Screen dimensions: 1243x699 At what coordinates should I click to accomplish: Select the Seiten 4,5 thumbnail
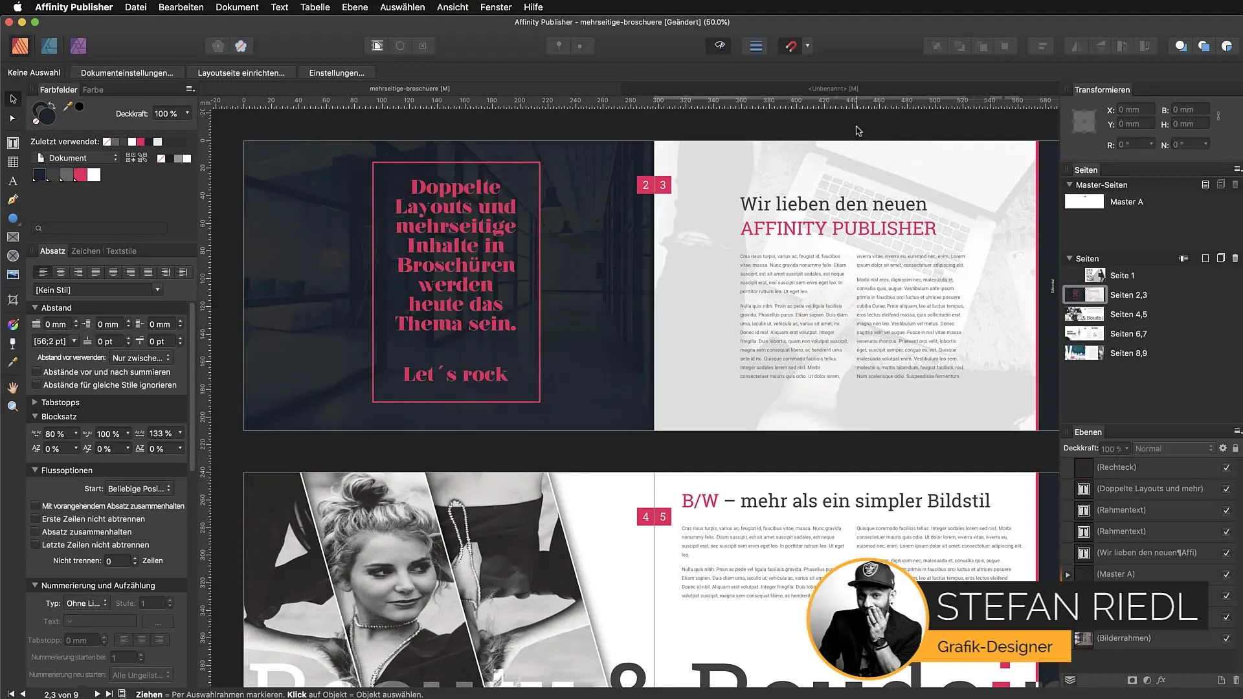1084,315
